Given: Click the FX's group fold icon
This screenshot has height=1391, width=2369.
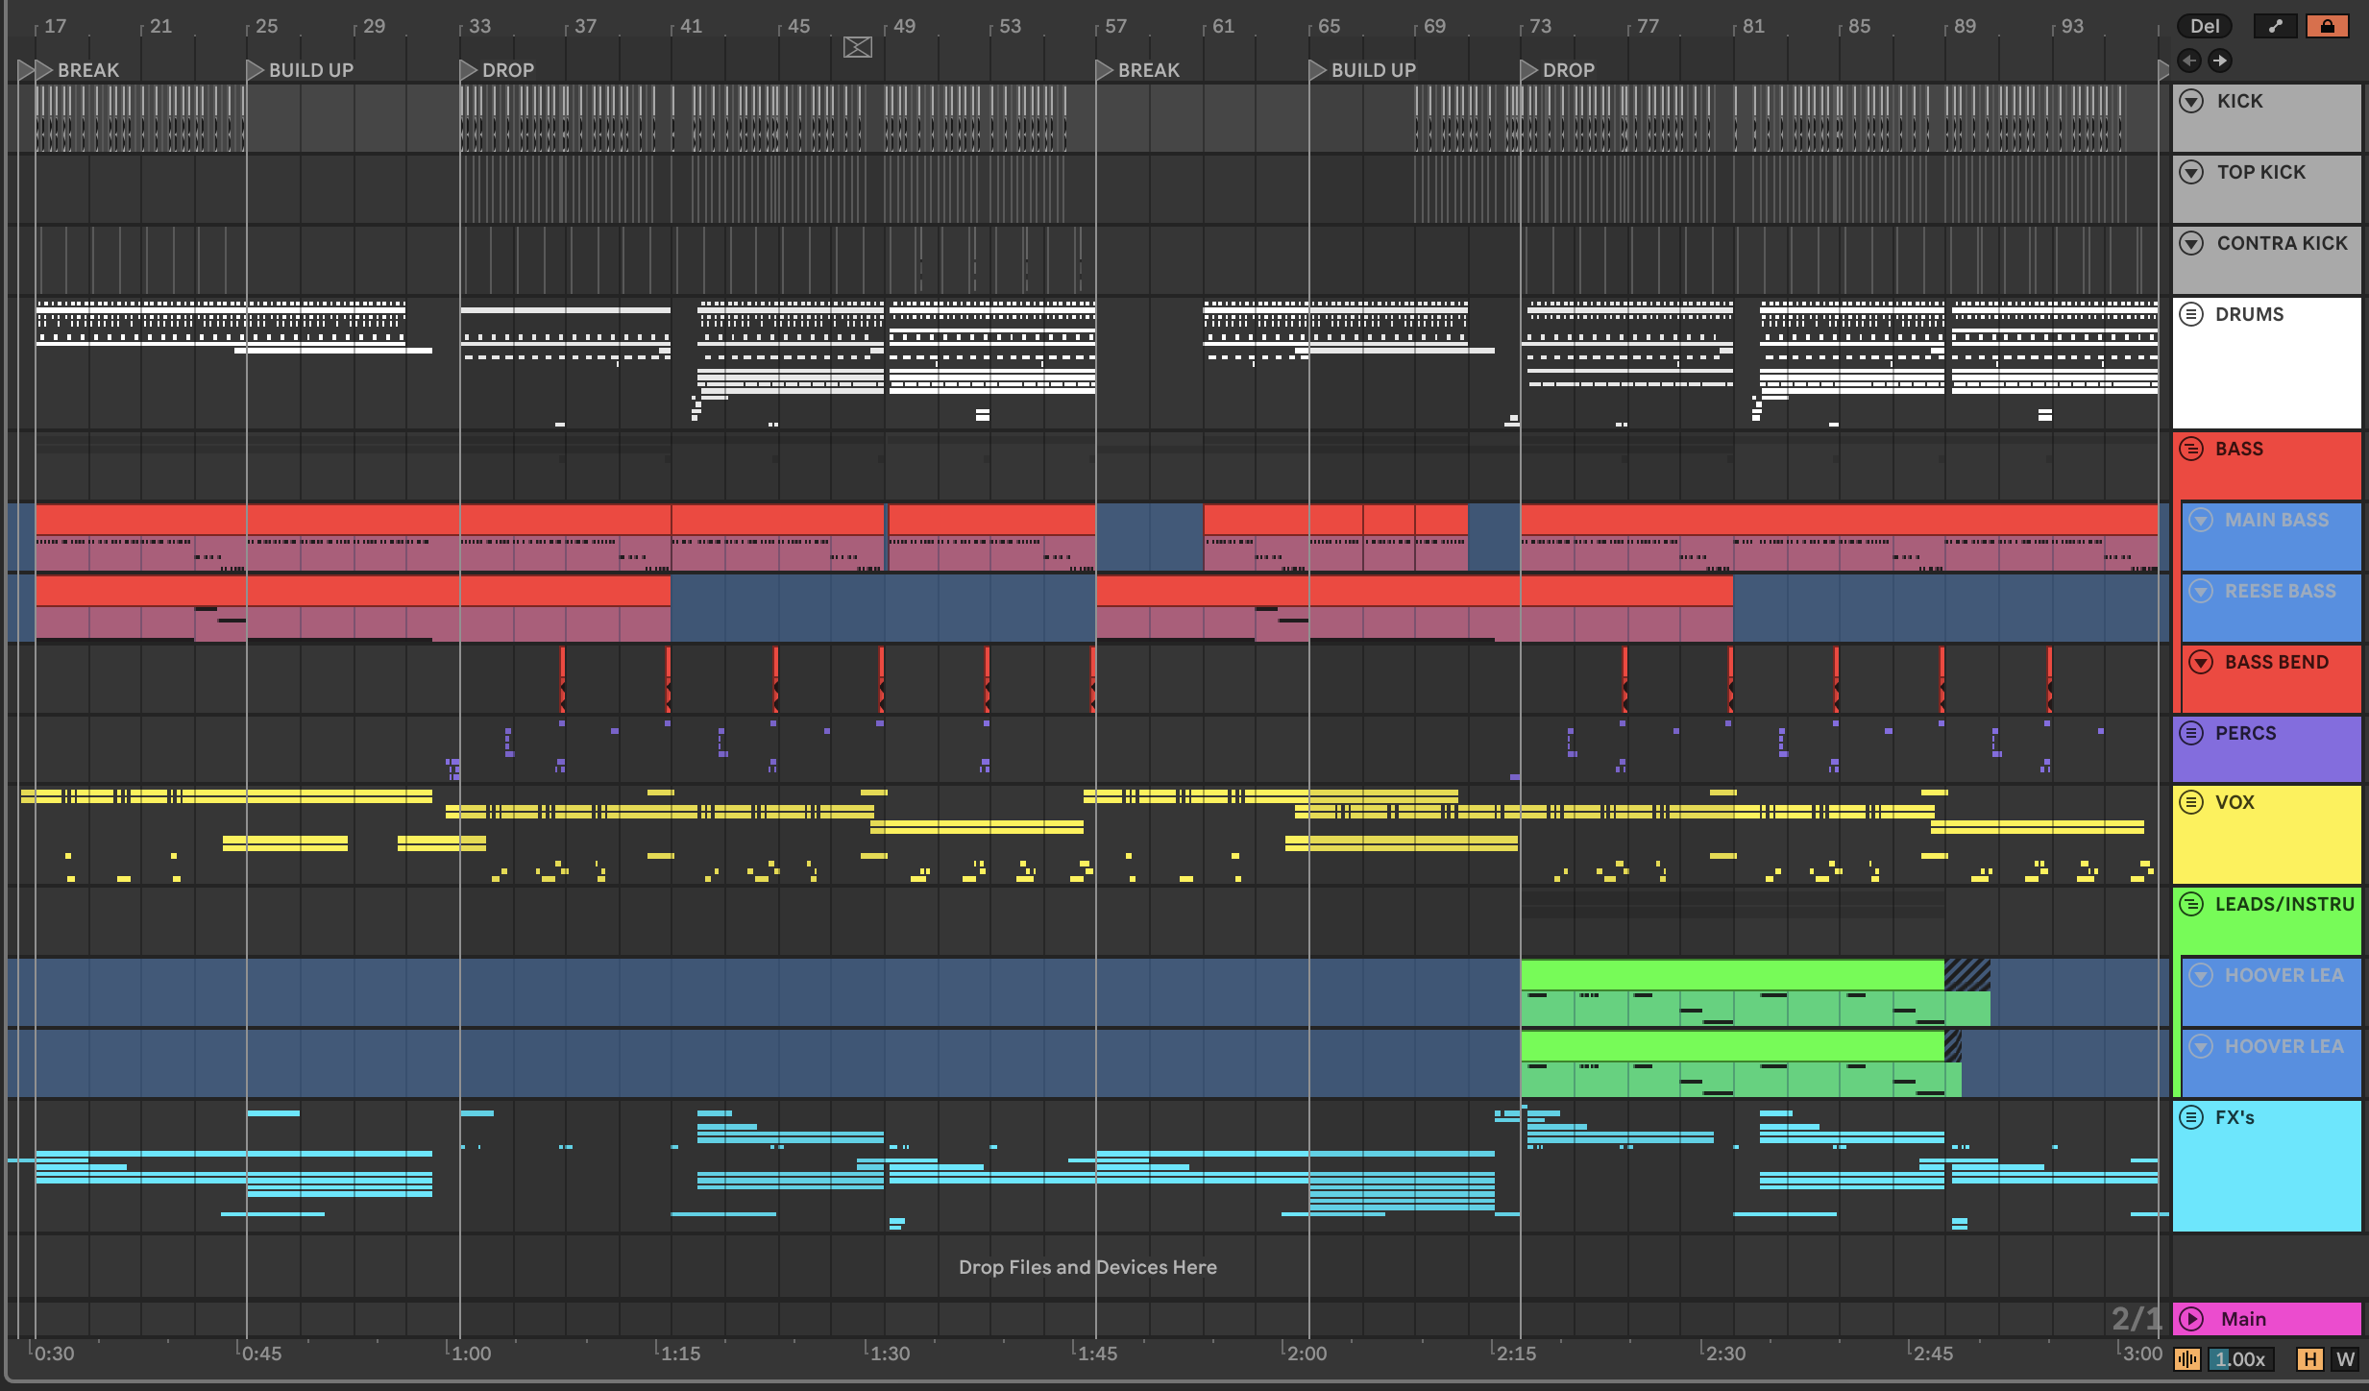Looking at the screenshot, I should coord(2191,1117).
